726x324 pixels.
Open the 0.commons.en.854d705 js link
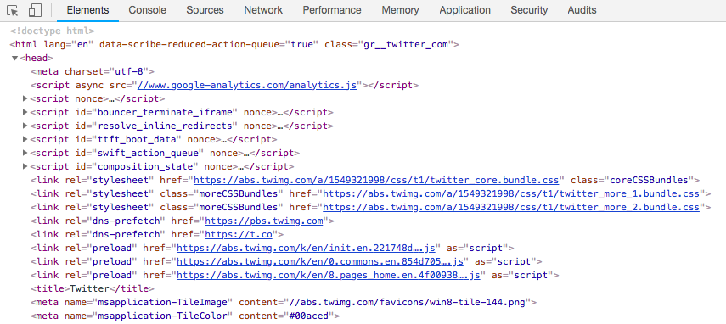320,261
